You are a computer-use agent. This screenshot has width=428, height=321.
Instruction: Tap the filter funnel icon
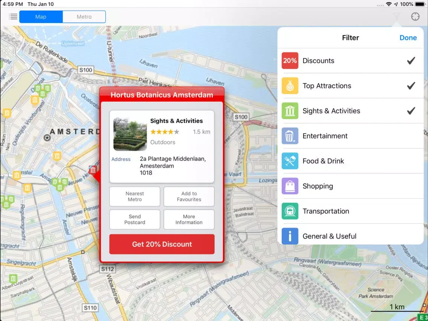[x=396, y=17]
